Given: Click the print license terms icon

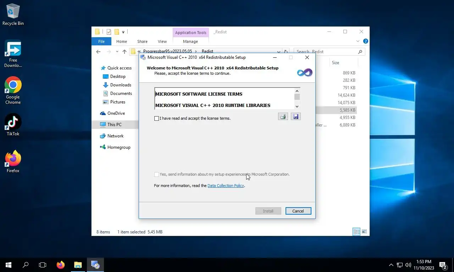Looking at the screenshot, I should click(283, 117).
